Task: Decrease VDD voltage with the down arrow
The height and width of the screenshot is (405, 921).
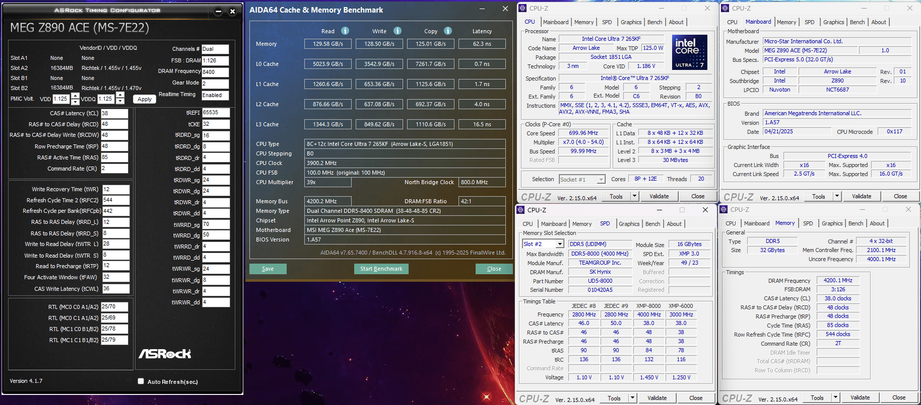Action: point(75,102)
